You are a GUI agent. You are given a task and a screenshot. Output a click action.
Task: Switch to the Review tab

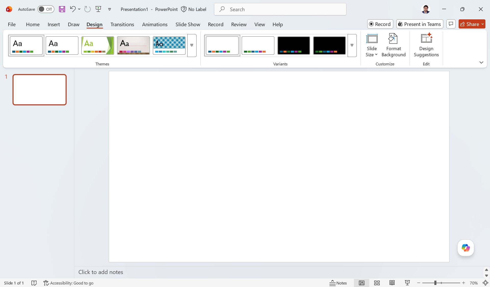[x=239, y=24]
